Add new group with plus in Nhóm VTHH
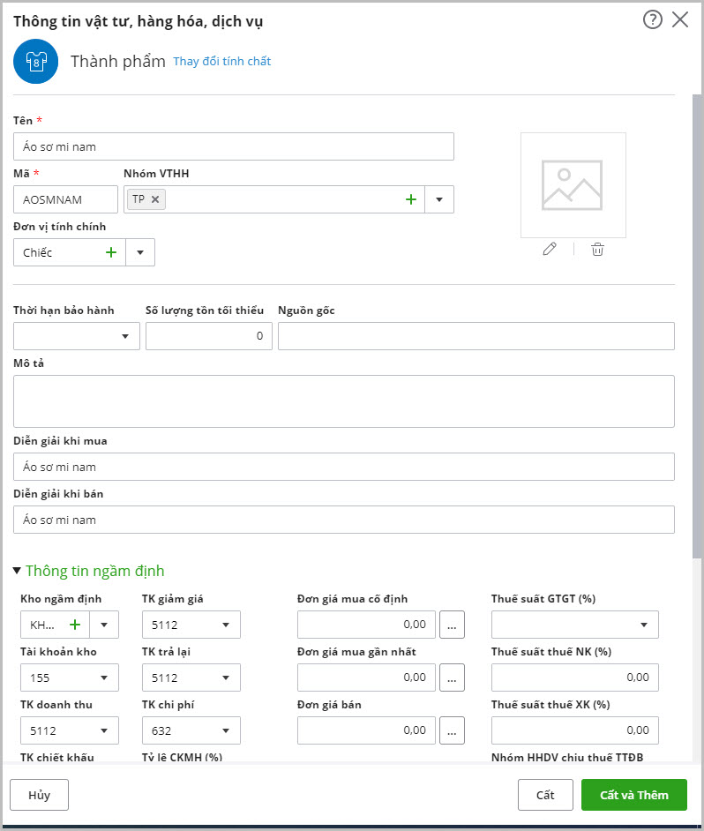 click(x=410, y=199)
